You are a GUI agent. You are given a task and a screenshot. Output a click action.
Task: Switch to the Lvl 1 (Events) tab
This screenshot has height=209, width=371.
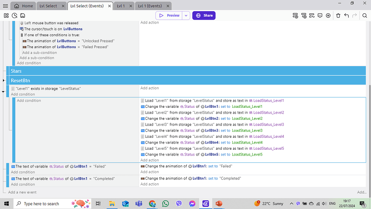click(150, 5)
